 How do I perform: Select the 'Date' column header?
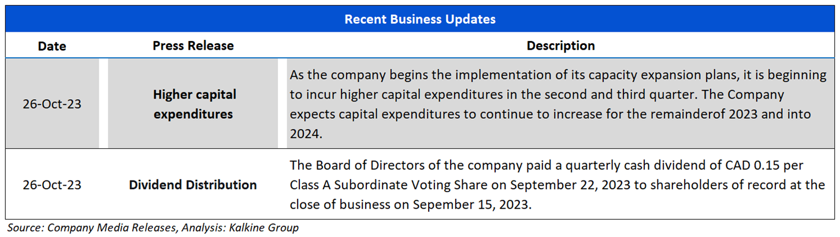[x=52, y=46]
